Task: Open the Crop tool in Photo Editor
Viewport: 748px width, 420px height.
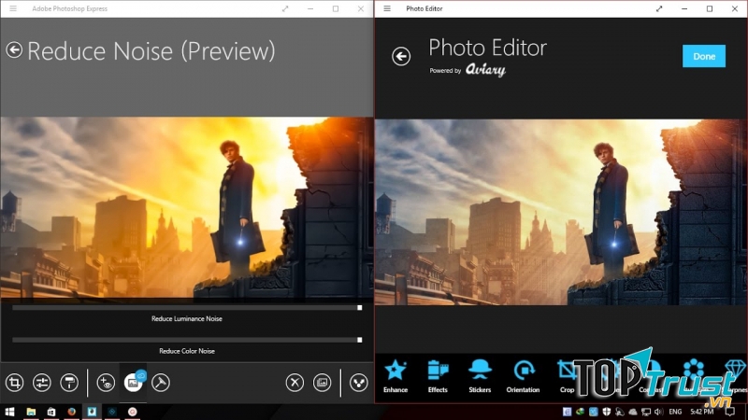Action: 567,376
